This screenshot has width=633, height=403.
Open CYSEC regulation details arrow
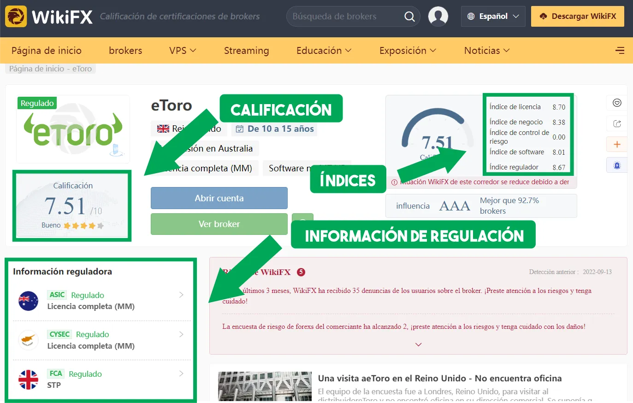click(181, 334)
